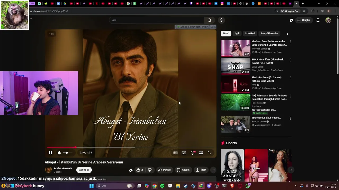Focus the YouTube Ara search field

(x=156, y=20)
